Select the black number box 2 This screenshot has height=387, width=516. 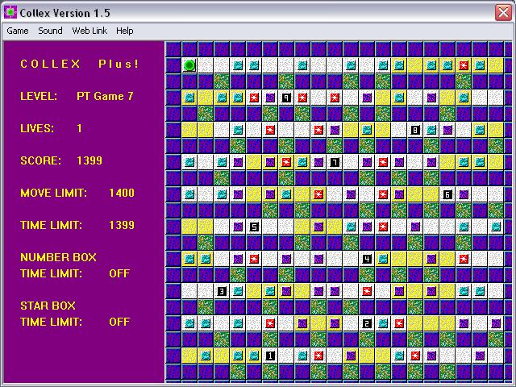pos(367,323)
